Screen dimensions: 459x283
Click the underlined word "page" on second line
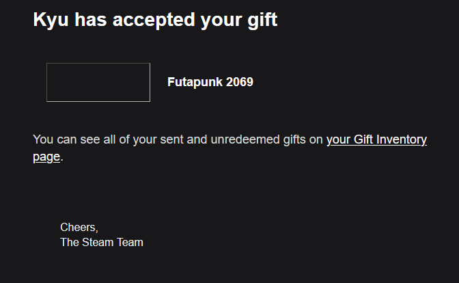click(46, 157)
